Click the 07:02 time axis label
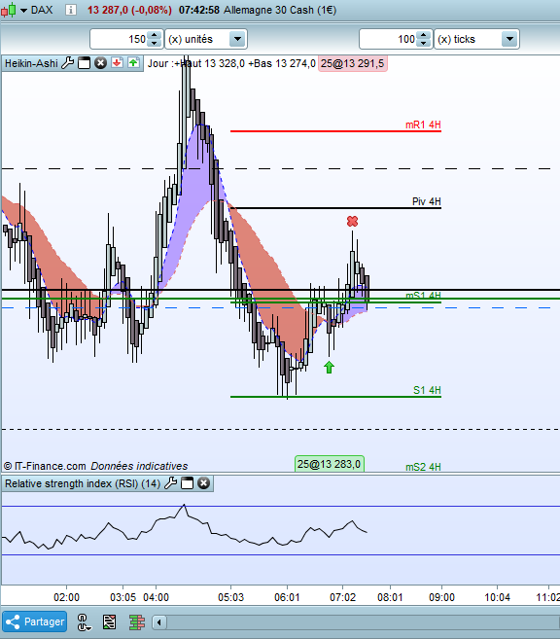This screenshot has height=639, width=560. coord(342,597)
